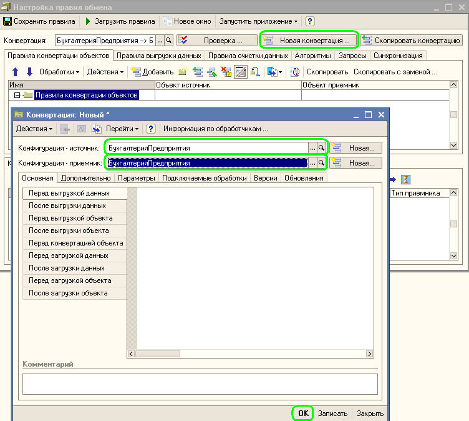Click the Проверка button
This screenshot has width=469, height=421.
coord(217,41)
